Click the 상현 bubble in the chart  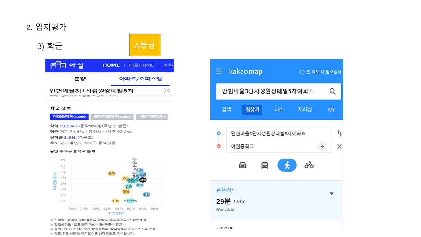(x=128, y=186)
